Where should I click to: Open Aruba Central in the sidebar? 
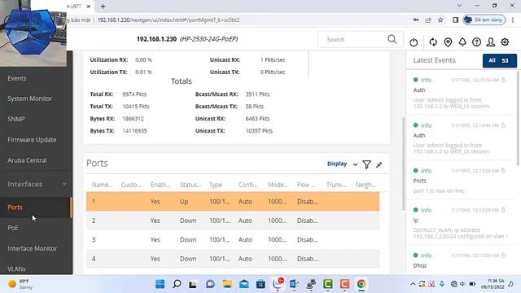pos(27,160)
